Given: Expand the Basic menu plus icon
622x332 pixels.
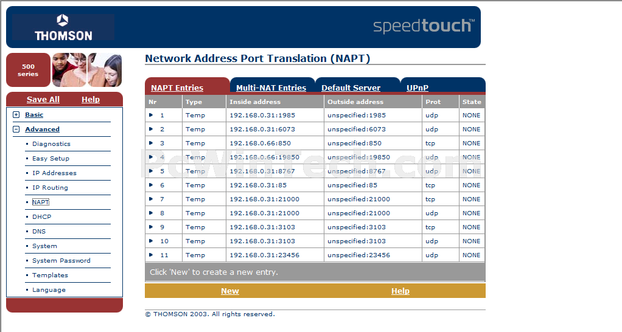Looking at the screenshot, I should coord(16,114).
